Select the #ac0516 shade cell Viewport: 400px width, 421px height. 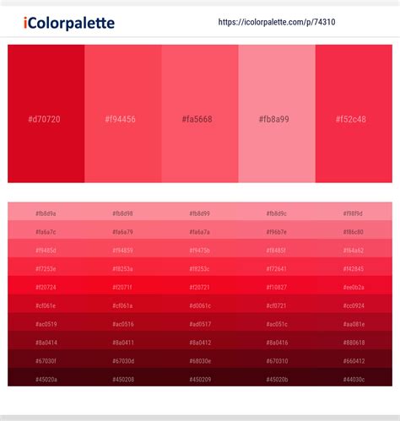[123, 322]
